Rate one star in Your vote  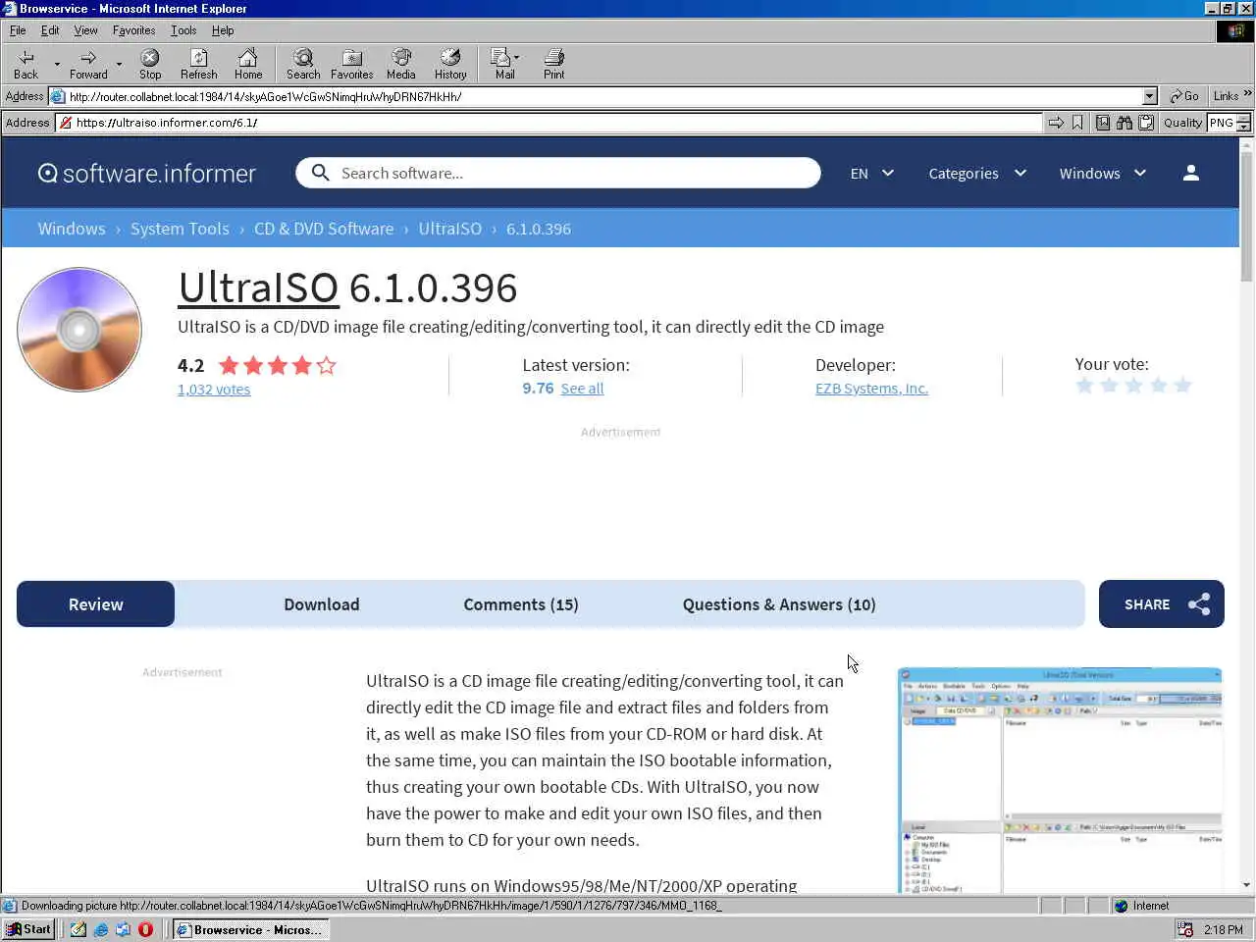click(x=1084, y=386)
